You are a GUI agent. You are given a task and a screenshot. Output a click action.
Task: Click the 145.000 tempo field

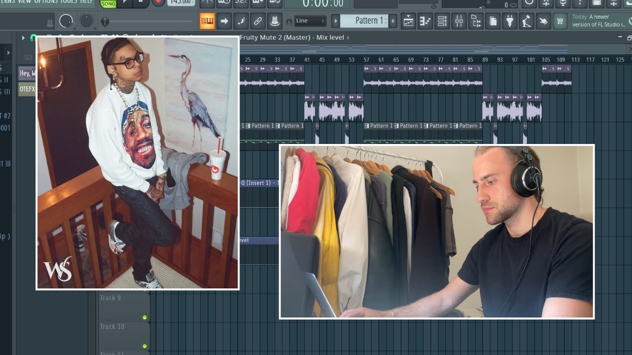click(181, 2)
